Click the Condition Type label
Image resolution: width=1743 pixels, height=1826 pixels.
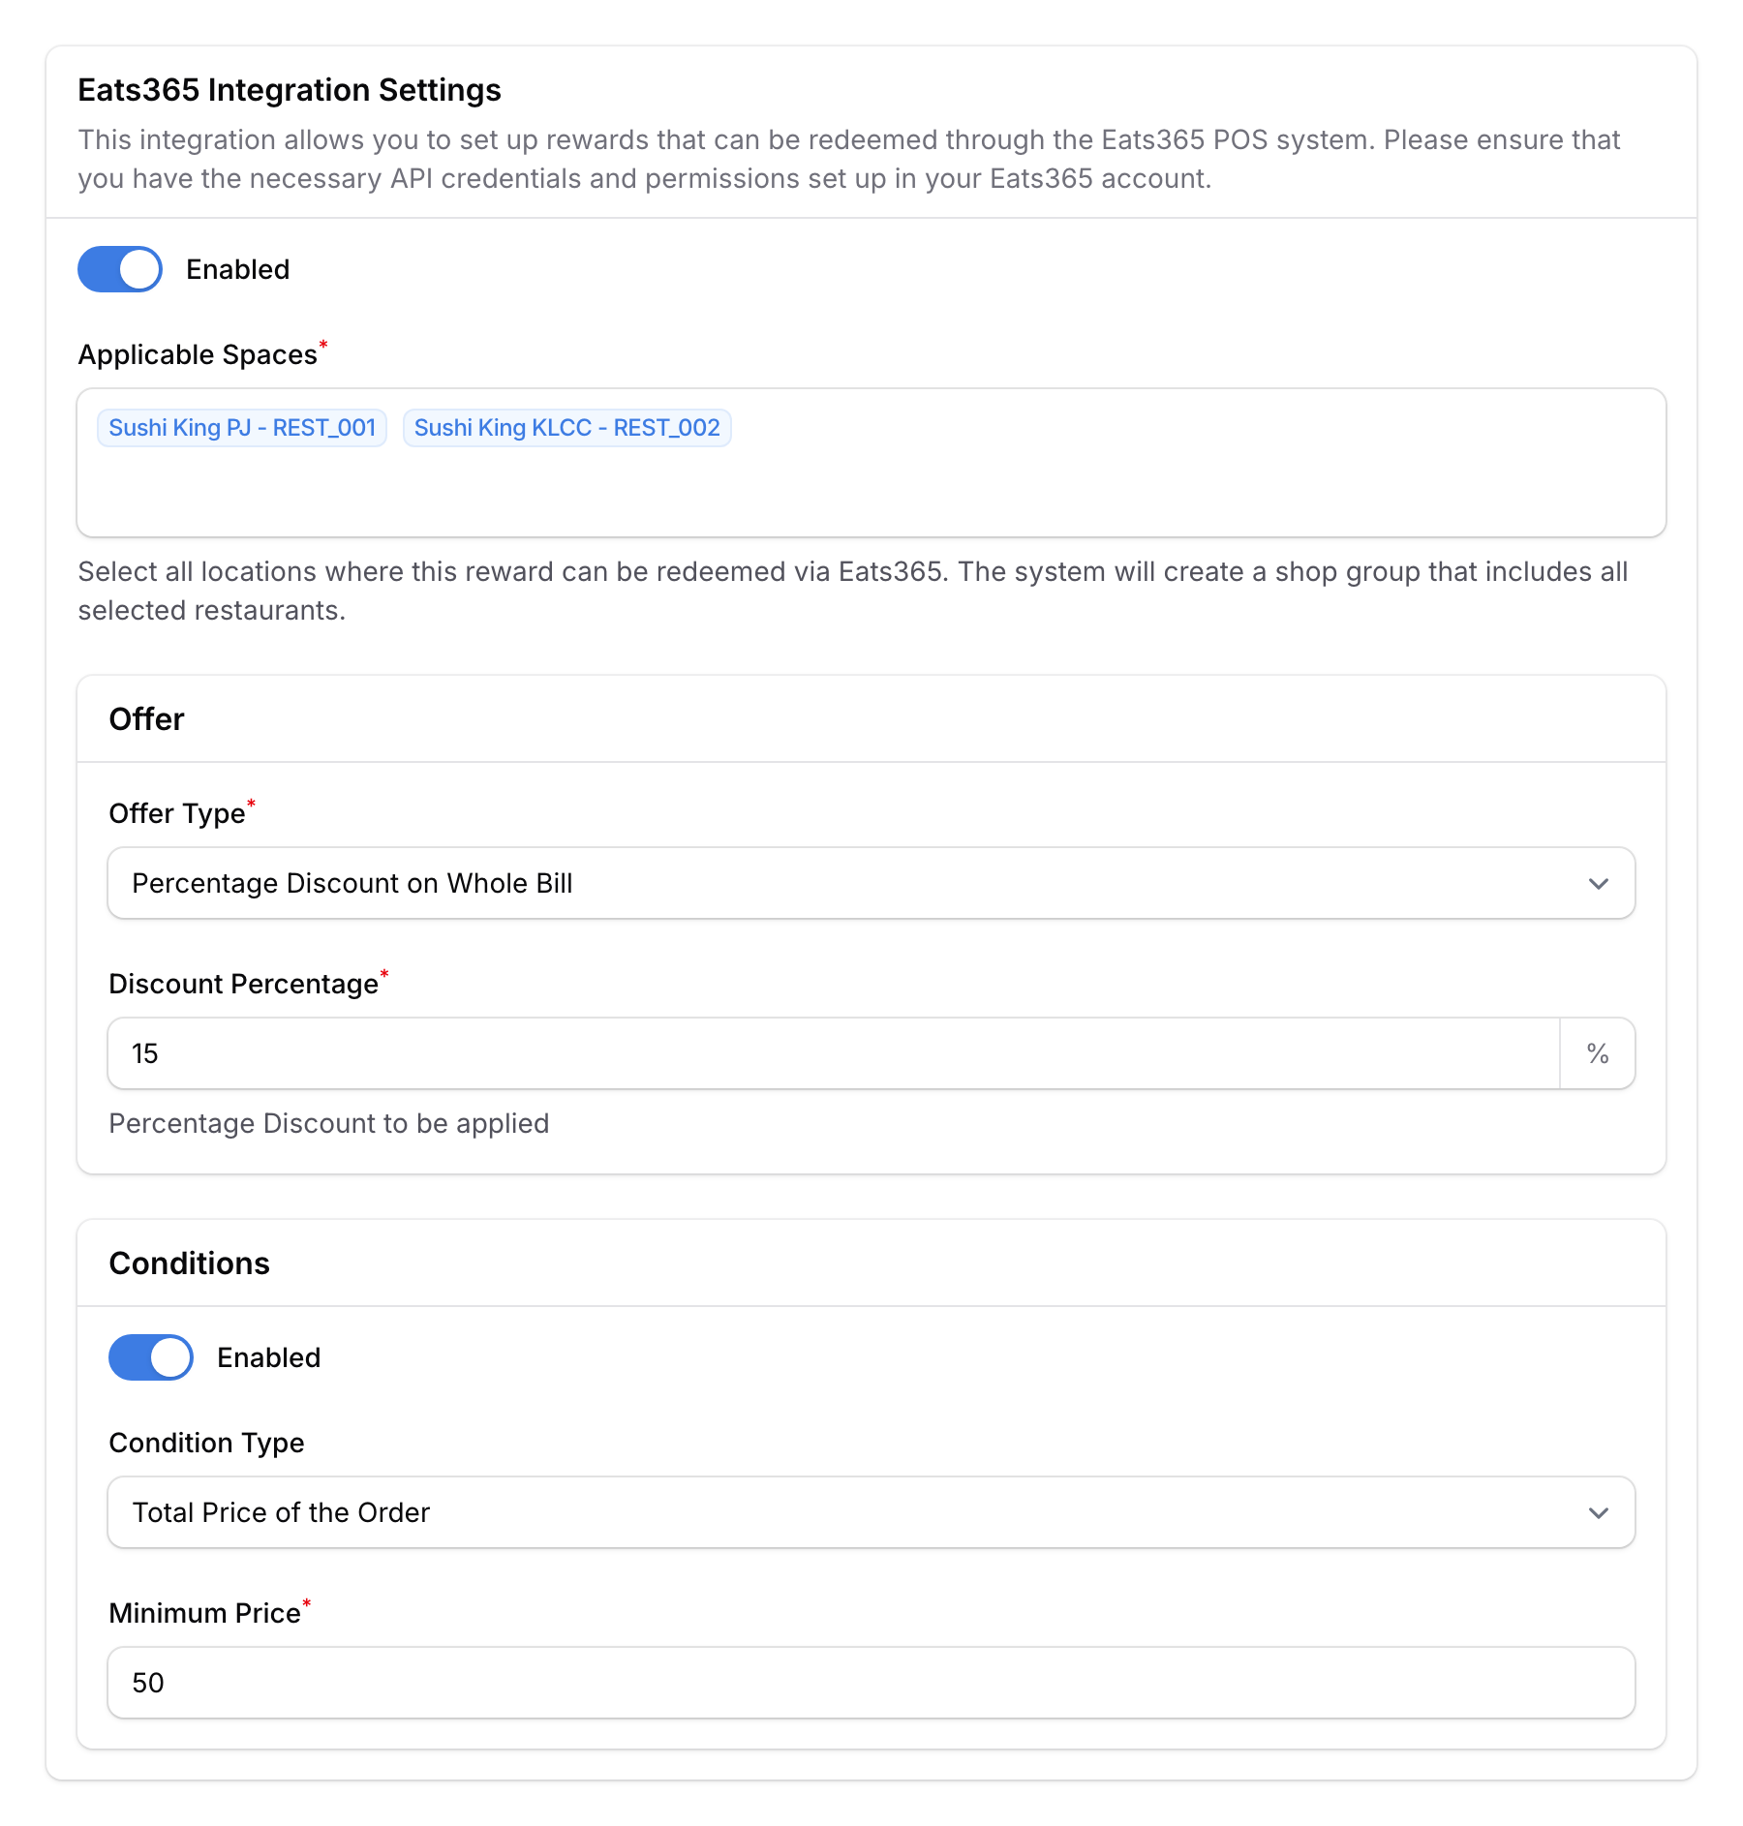click(206, 1443)
